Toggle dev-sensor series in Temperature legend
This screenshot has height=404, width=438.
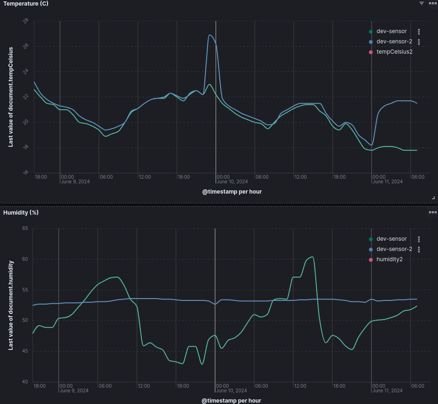click(x=391, y=31)
